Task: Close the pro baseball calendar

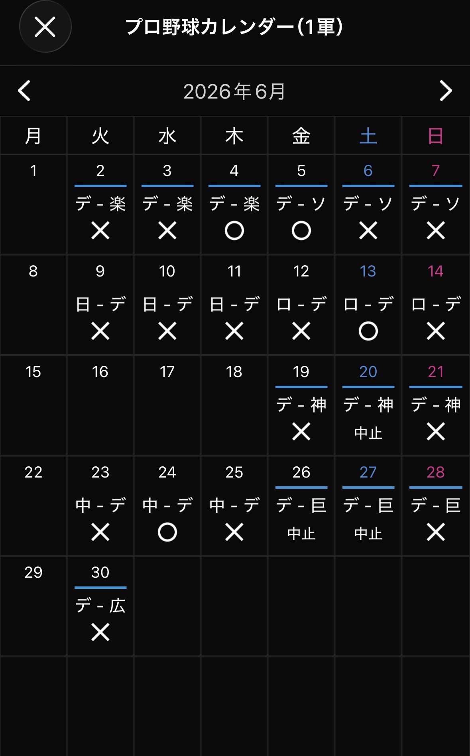Action: [45, 27]
